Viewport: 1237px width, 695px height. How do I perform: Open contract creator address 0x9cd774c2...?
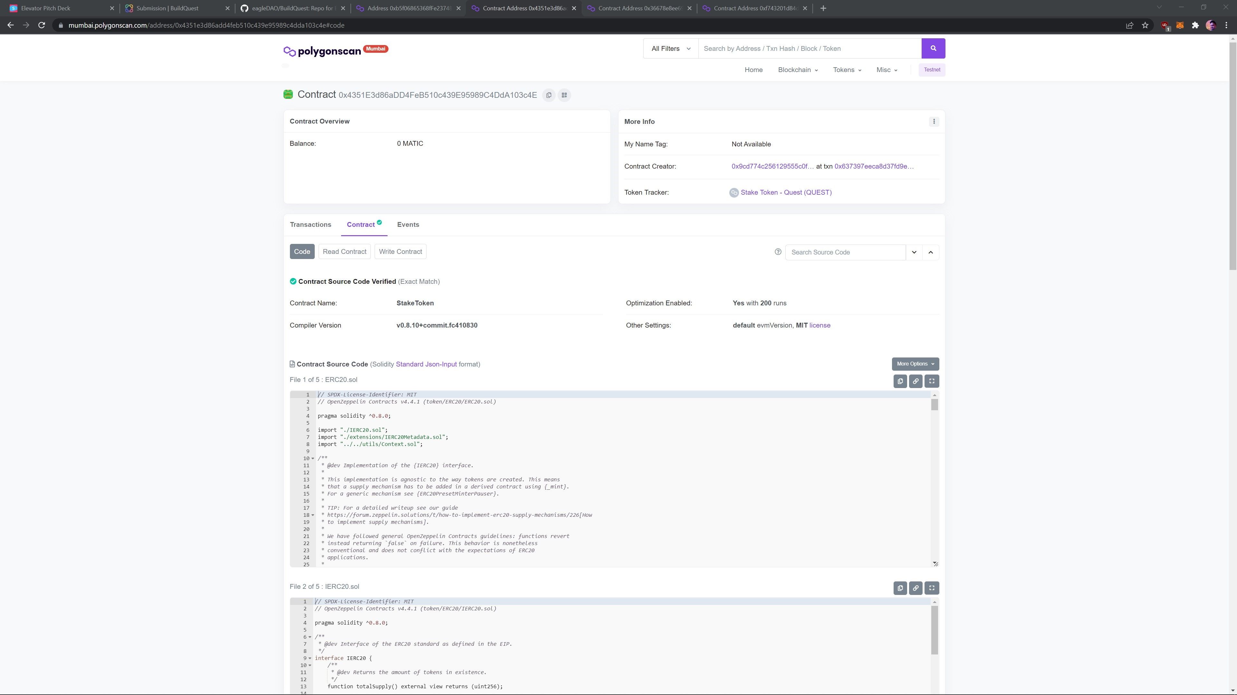(773, 166)
